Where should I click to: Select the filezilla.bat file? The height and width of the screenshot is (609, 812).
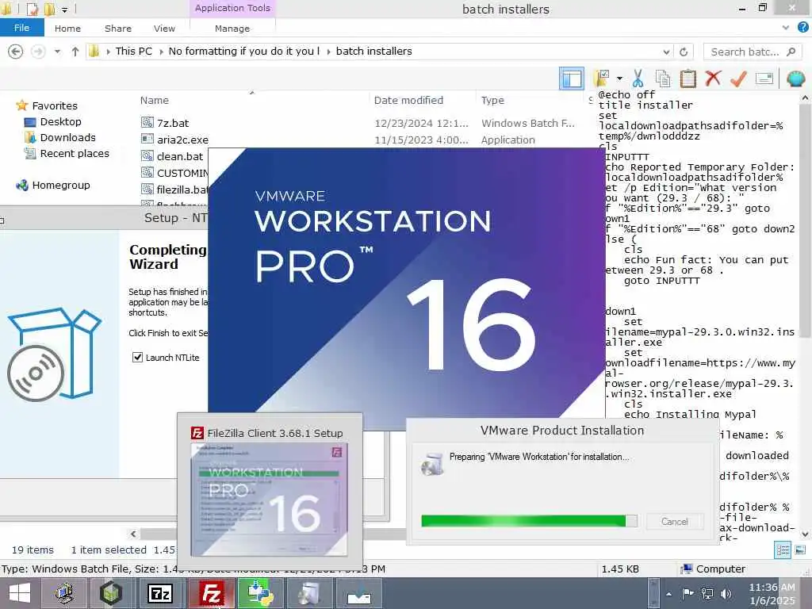point(174,190)
